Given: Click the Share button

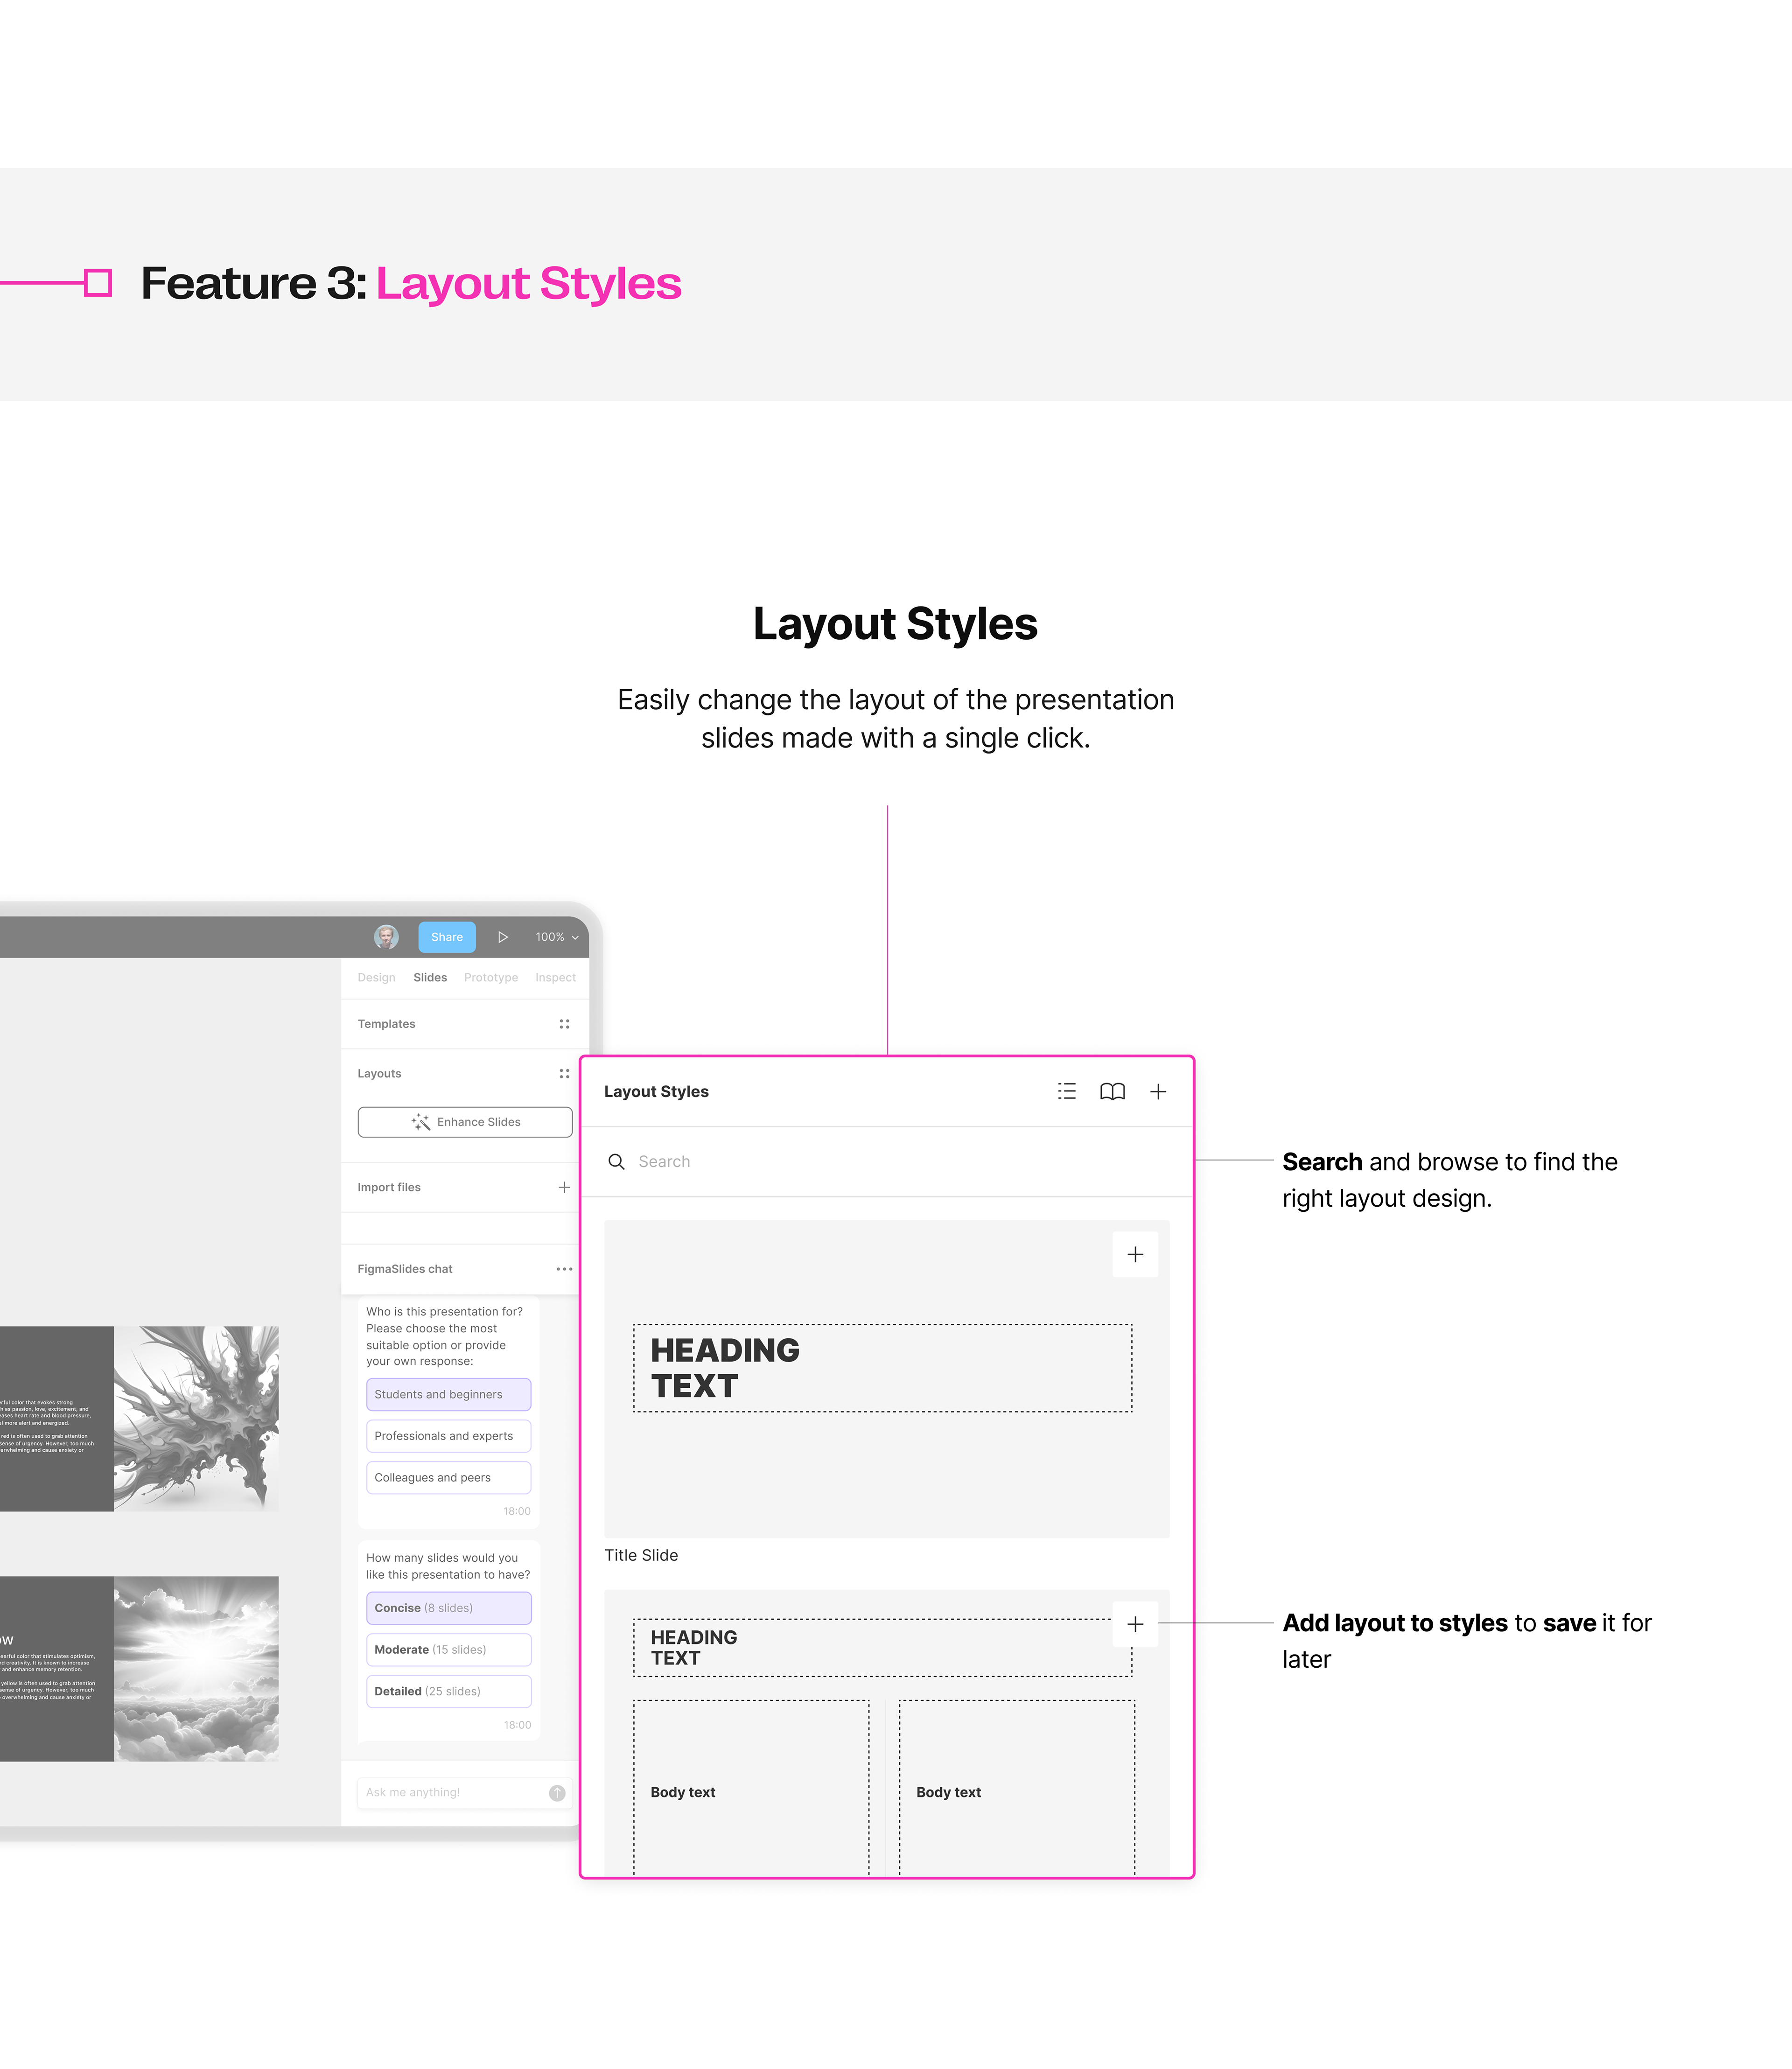Looking at the screenshot, I should 446,937.
